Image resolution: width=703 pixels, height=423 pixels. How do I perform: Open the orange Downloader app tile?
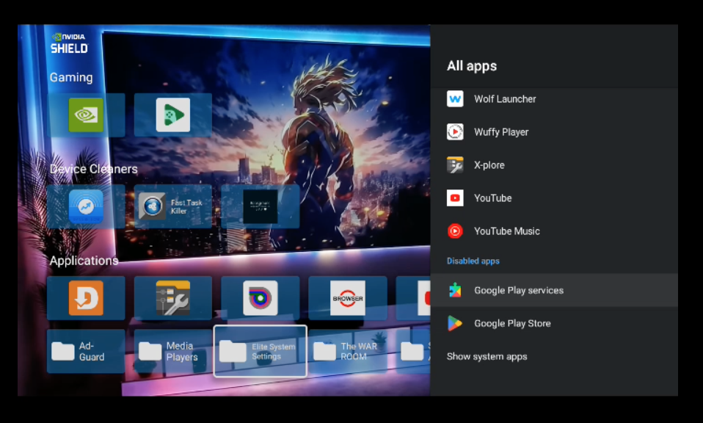click(86, 298)
